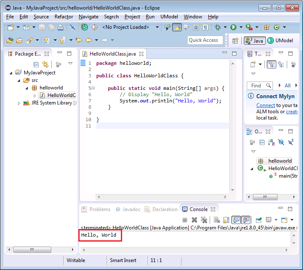Collapse the MyJavaProject tree node
Image resolution: width=303 pixels, height=270 pixels.
point(11,73)
